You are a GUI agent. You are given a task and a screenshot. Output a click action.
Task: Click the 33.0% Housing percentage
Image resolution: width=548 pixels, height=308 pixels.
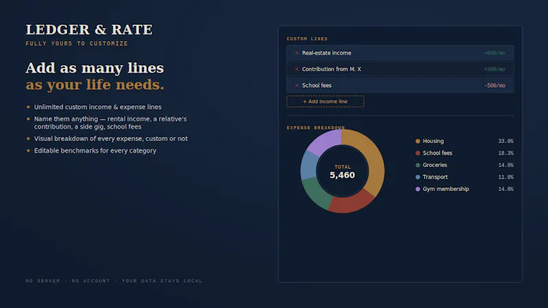(506, 141)
